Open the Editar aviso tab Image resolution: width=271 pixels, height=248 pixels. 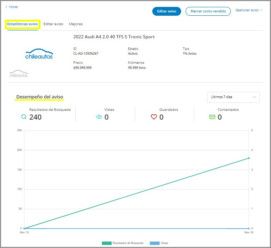coord(53,24)
